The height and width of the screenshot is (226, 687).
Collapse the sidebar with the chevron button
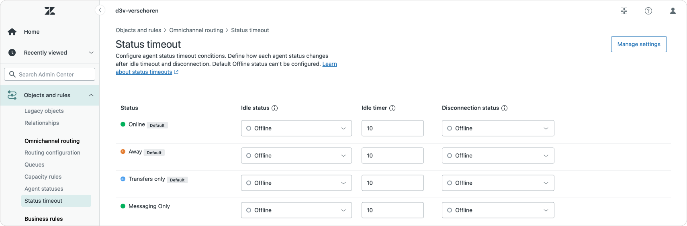pyautogui.click(x=100, y=10)
